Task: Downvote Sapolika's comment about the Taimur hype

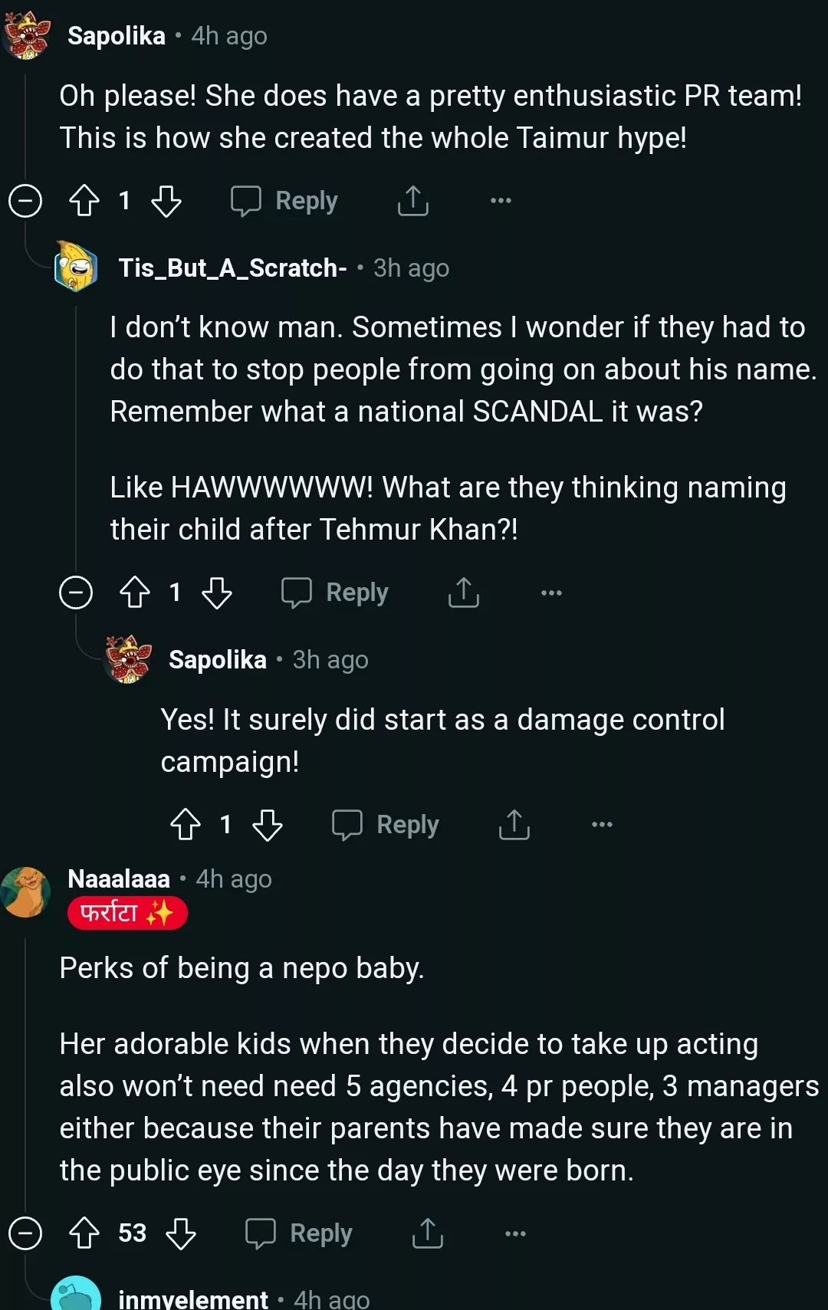Action: [166, 201]
